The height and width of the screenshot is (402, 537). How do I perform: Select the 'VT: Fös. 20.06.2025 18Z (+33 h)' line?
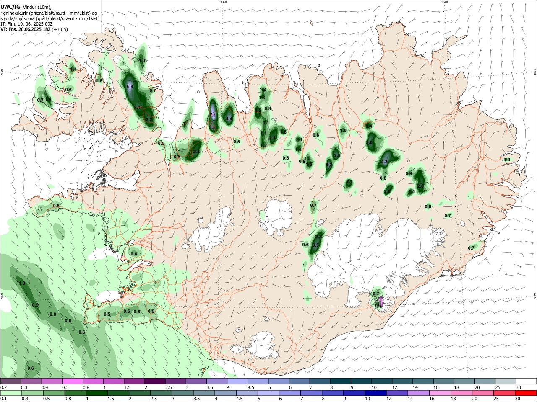point(34,29)
